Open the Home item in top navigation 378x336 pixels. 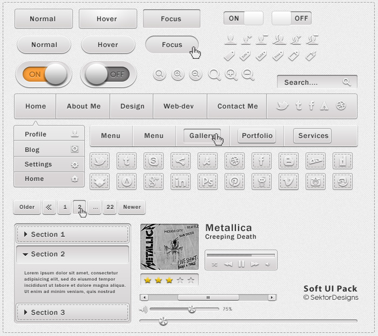pyautogui.click(x=35, y=106)
